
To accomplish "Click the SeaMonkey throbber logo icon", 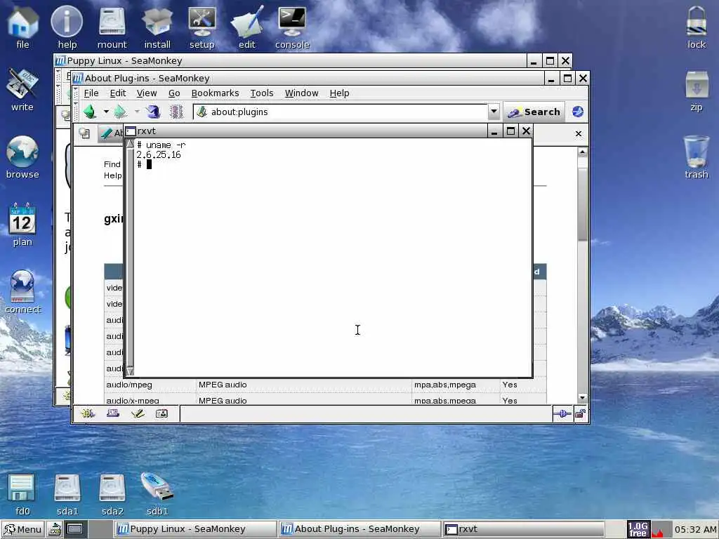I will (578, 112).
